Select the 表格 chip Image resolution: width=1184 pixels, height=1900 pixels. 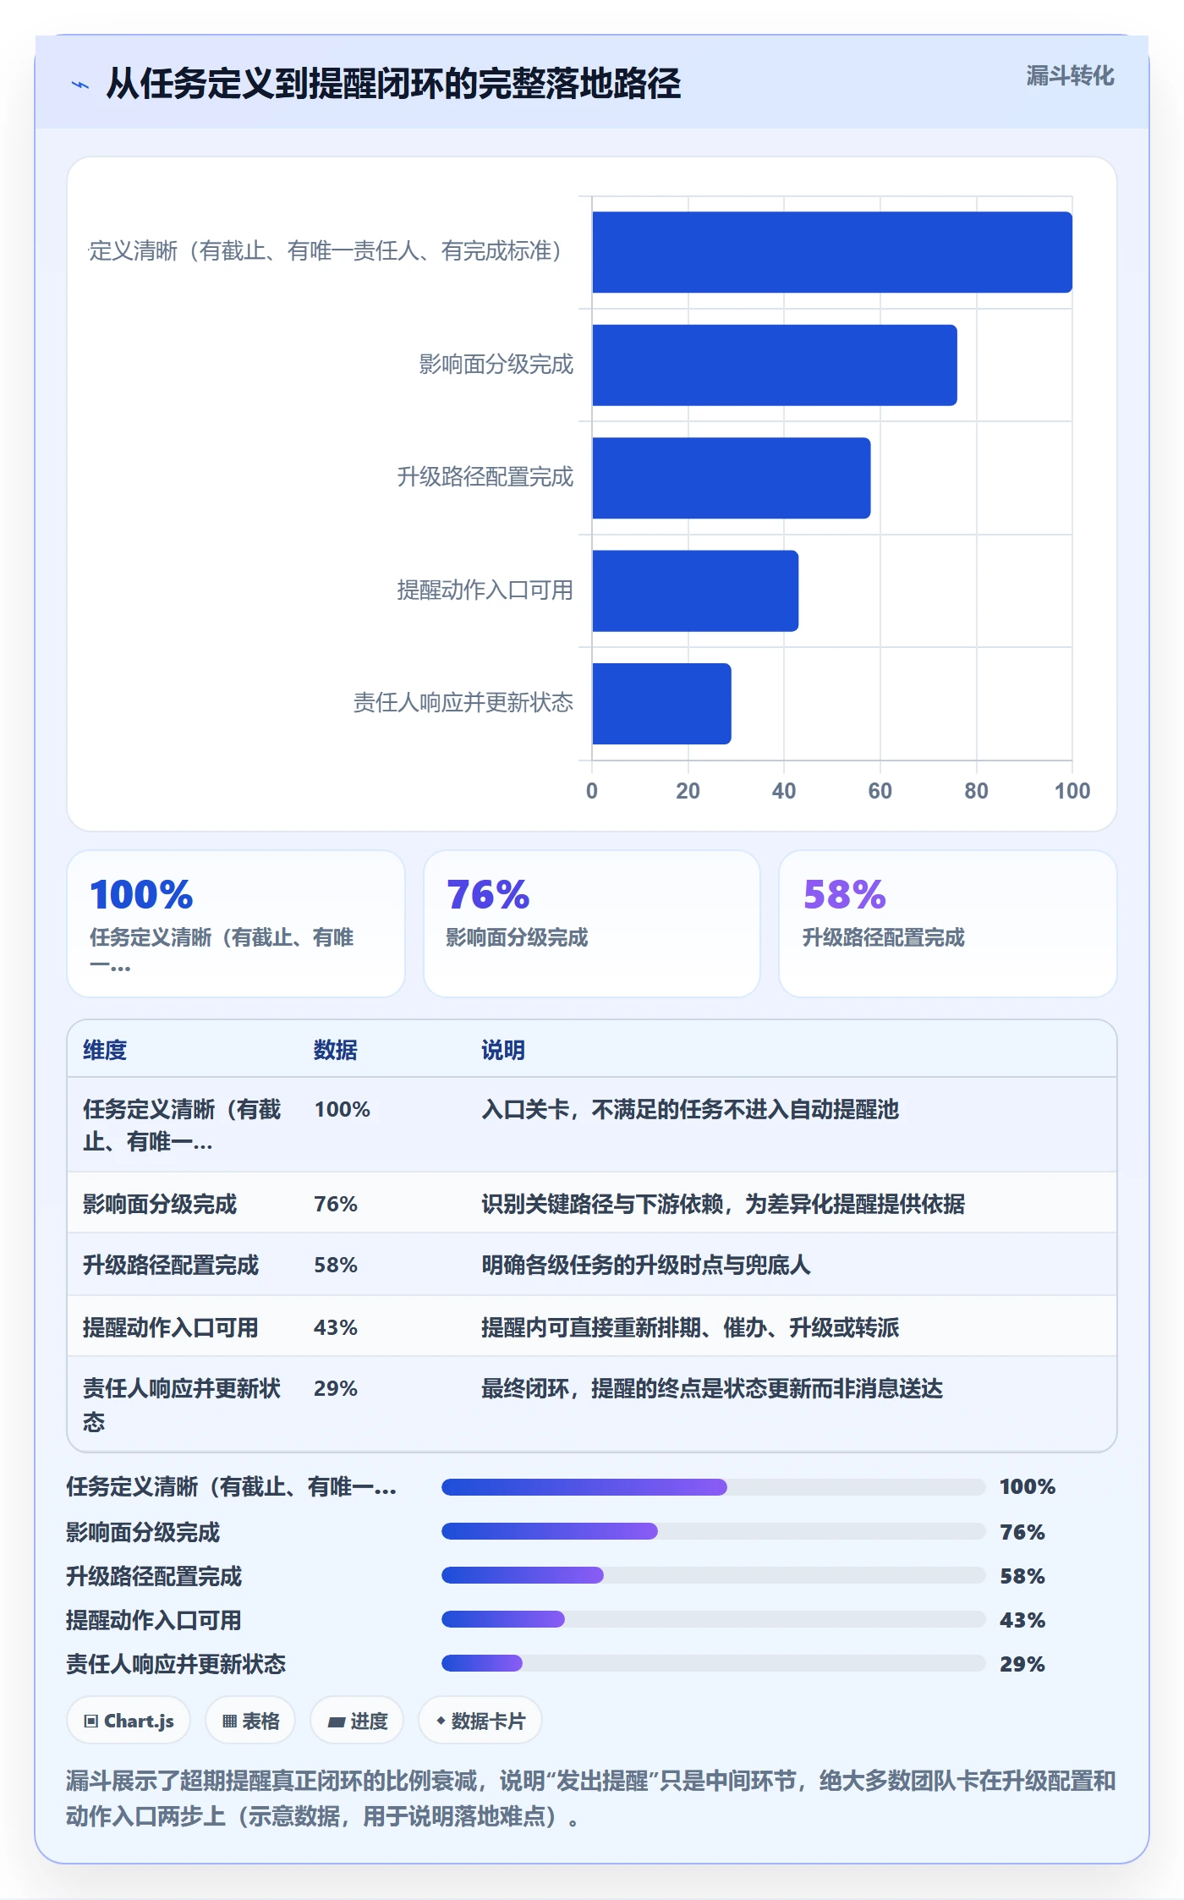(250, 1721)
